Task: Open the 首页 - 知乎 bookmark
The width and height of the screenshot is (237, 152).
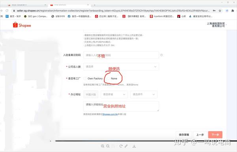Action: 13,16
